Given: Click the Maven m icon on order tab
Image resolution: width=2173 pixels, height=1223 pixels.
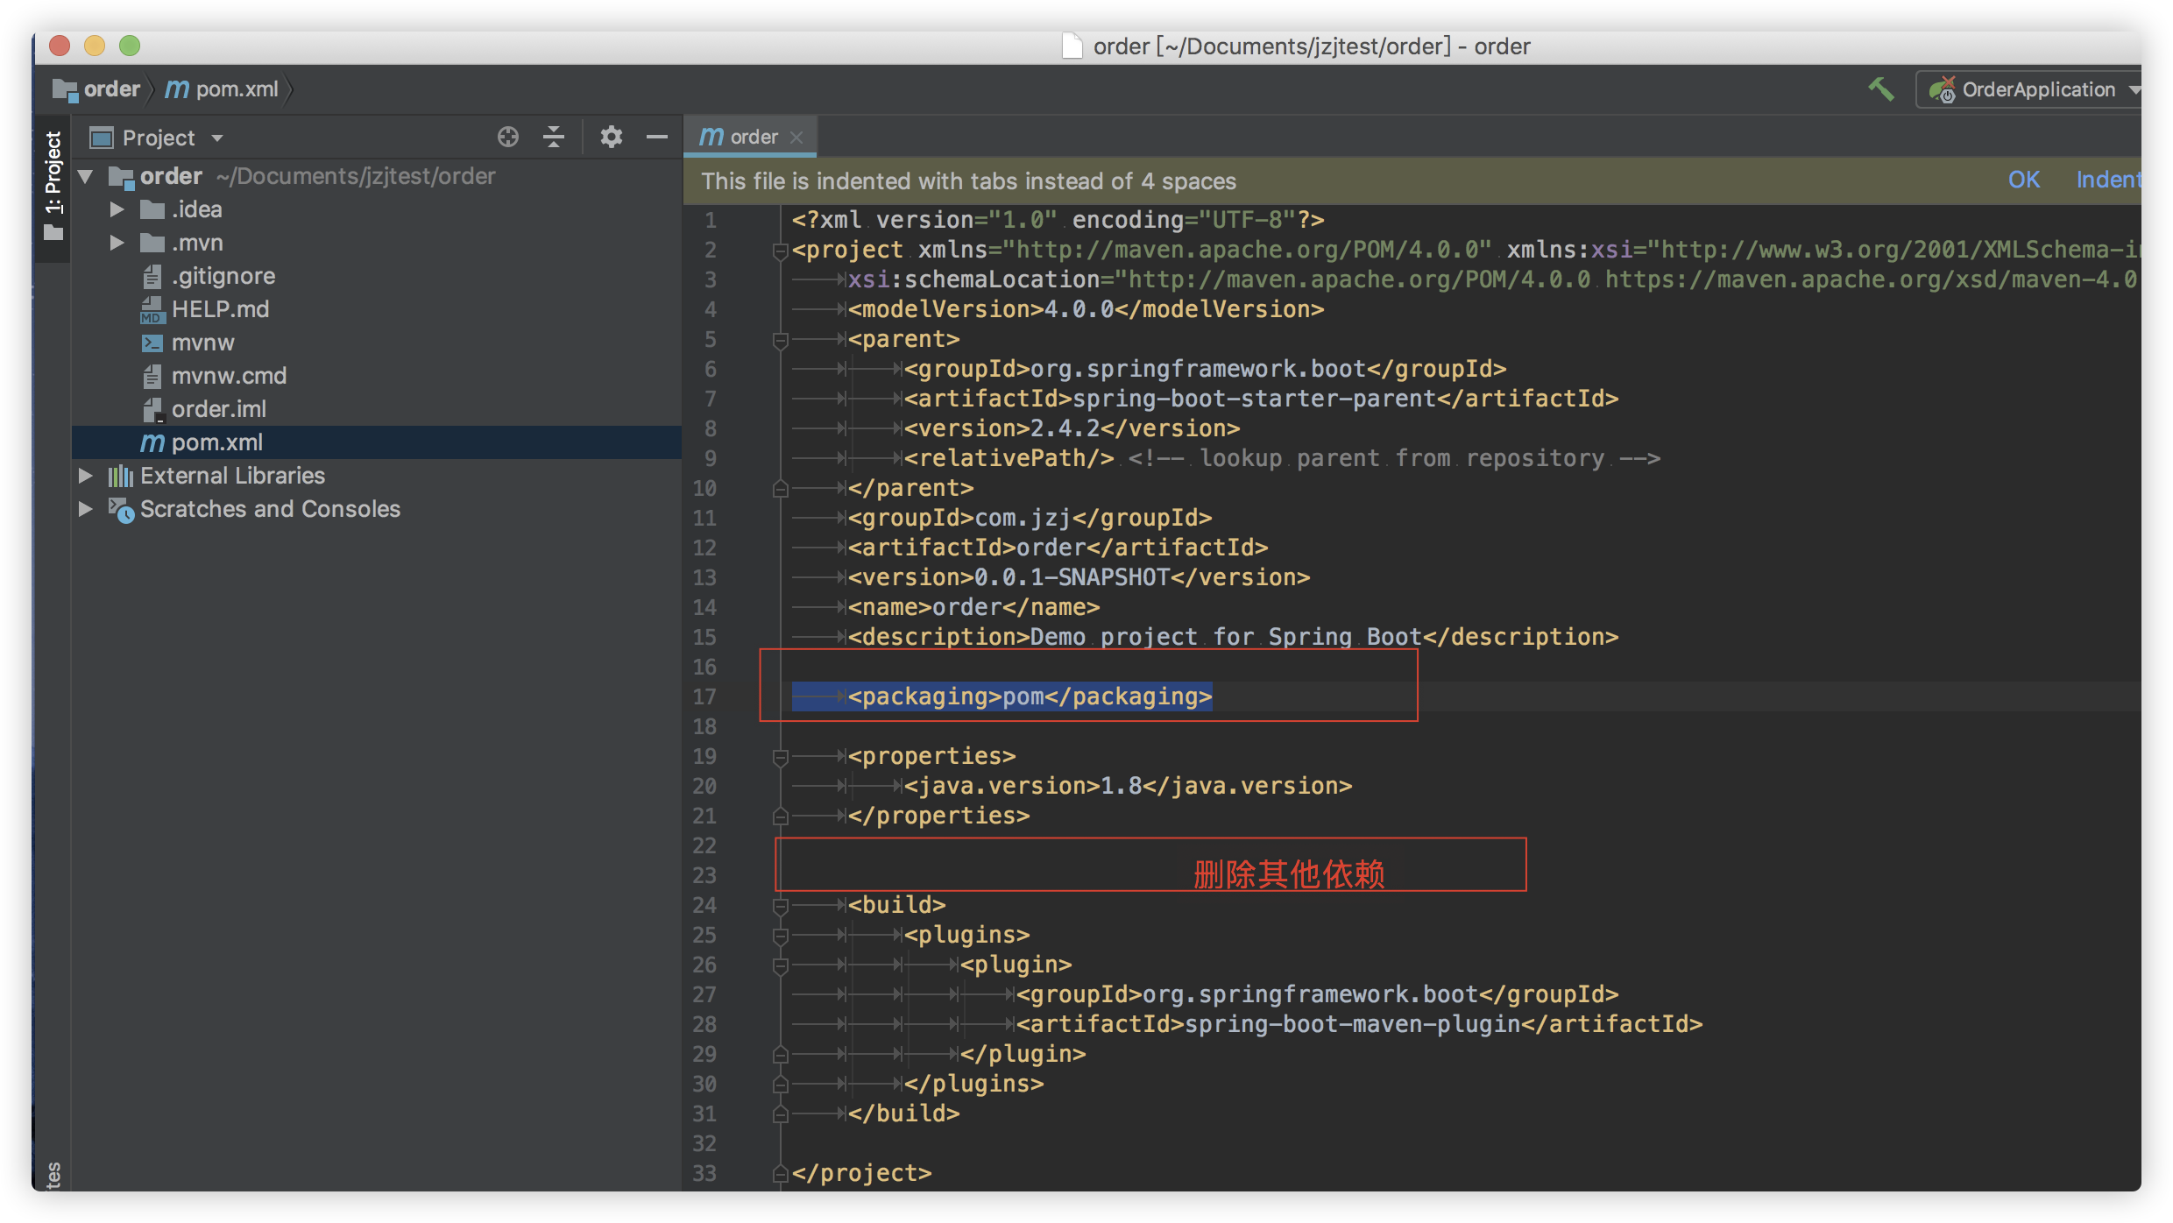Looking at the screenshot, I should [x=711, y=137].
